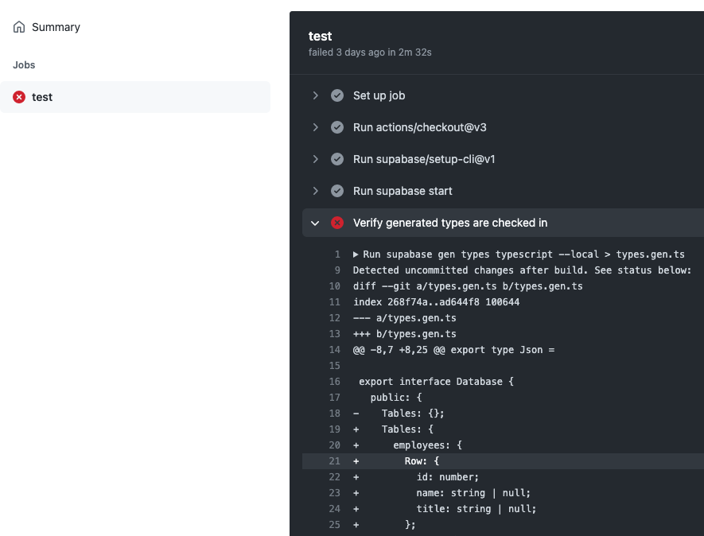704x536 pixels.
Task: Expand the Run supabase start step chevron
Action: [315, 191]
